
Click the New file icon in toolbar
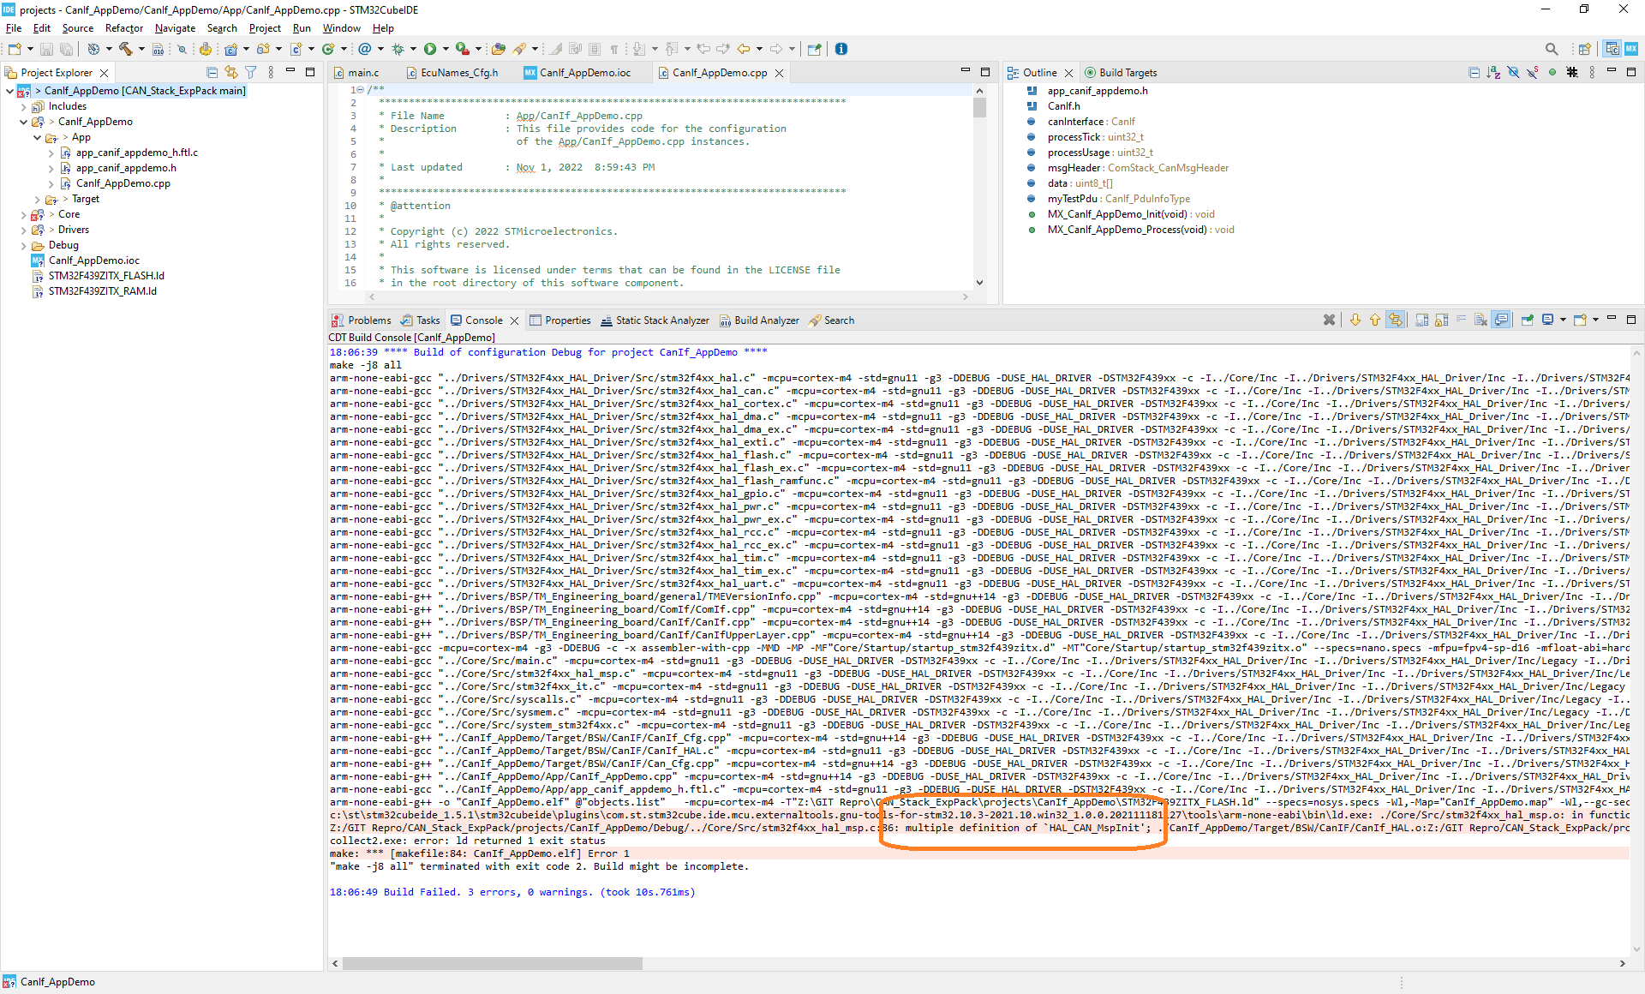point(15,49)
